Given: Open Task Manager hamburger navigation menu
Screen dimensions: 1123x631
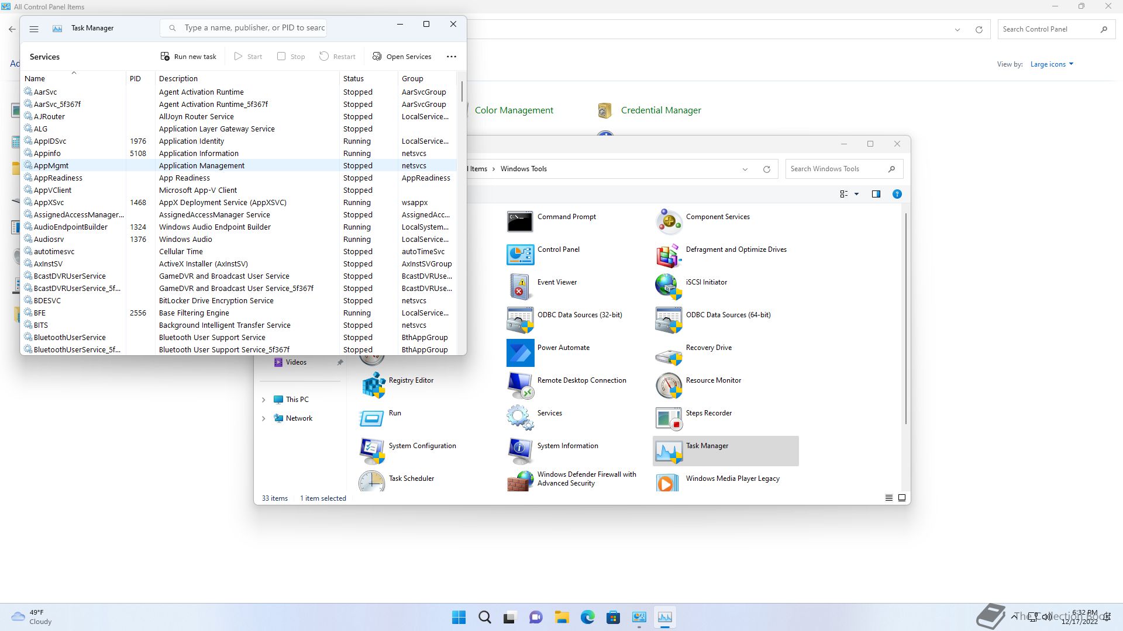Looking at the screenshot, I should (x=34, y=28).
